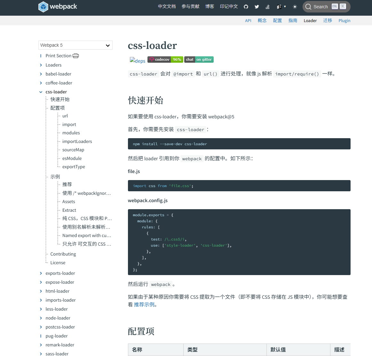
Task: Go to License in sidebar
Action: pyautogui.click(x=58, y=263)
